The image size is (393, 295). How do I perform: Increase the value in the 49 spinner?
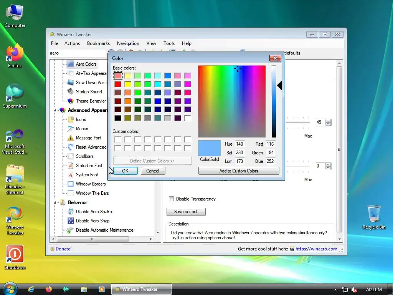coord(328,121)
